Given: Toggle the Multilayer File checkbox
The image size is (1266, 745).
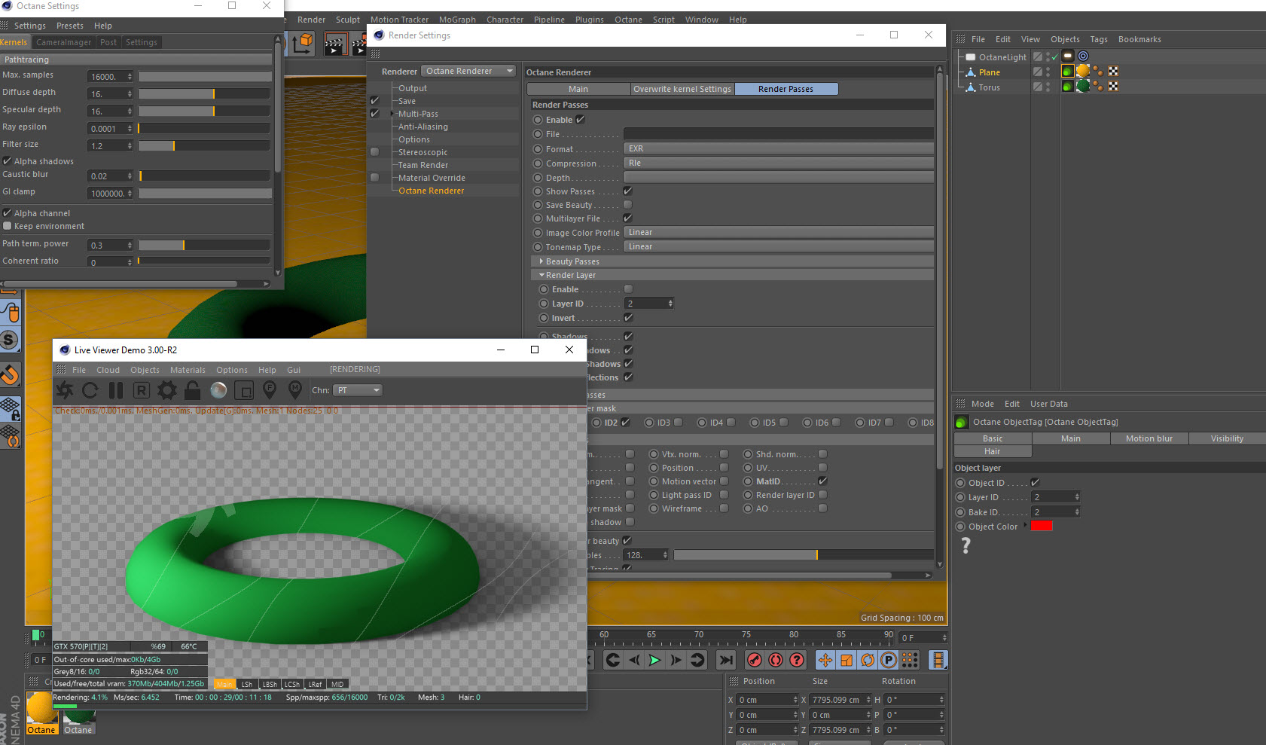Looking at the screenshot, I should coord(627,218).
